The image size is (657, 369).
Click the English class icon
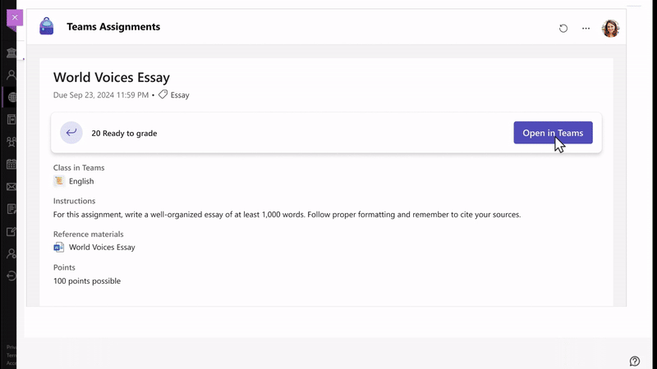[59, 180]
